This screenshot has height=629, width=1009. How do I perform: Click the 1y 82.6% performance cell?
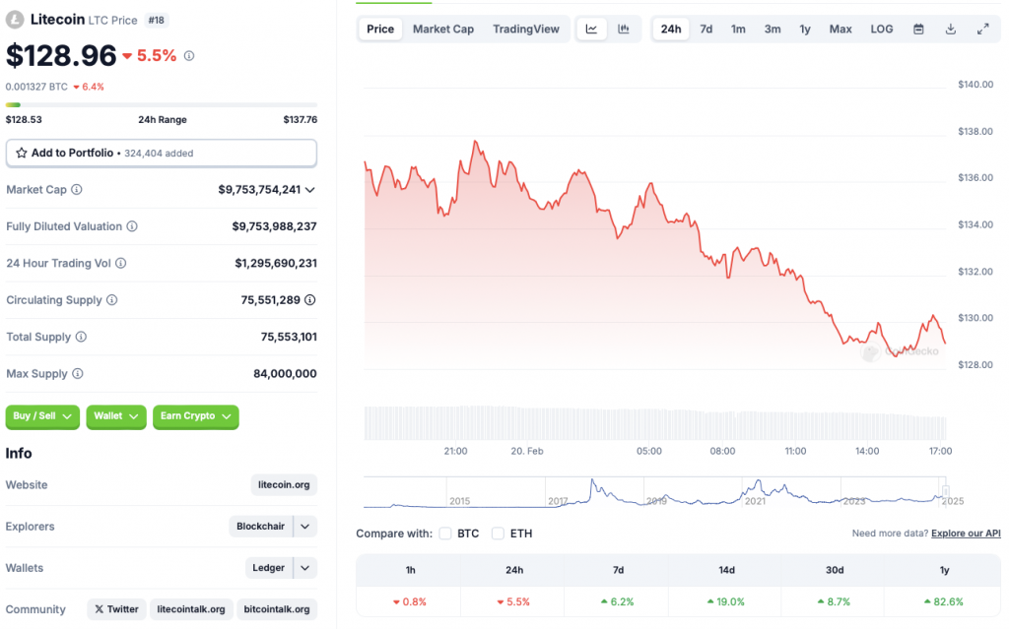coord(943,602)
